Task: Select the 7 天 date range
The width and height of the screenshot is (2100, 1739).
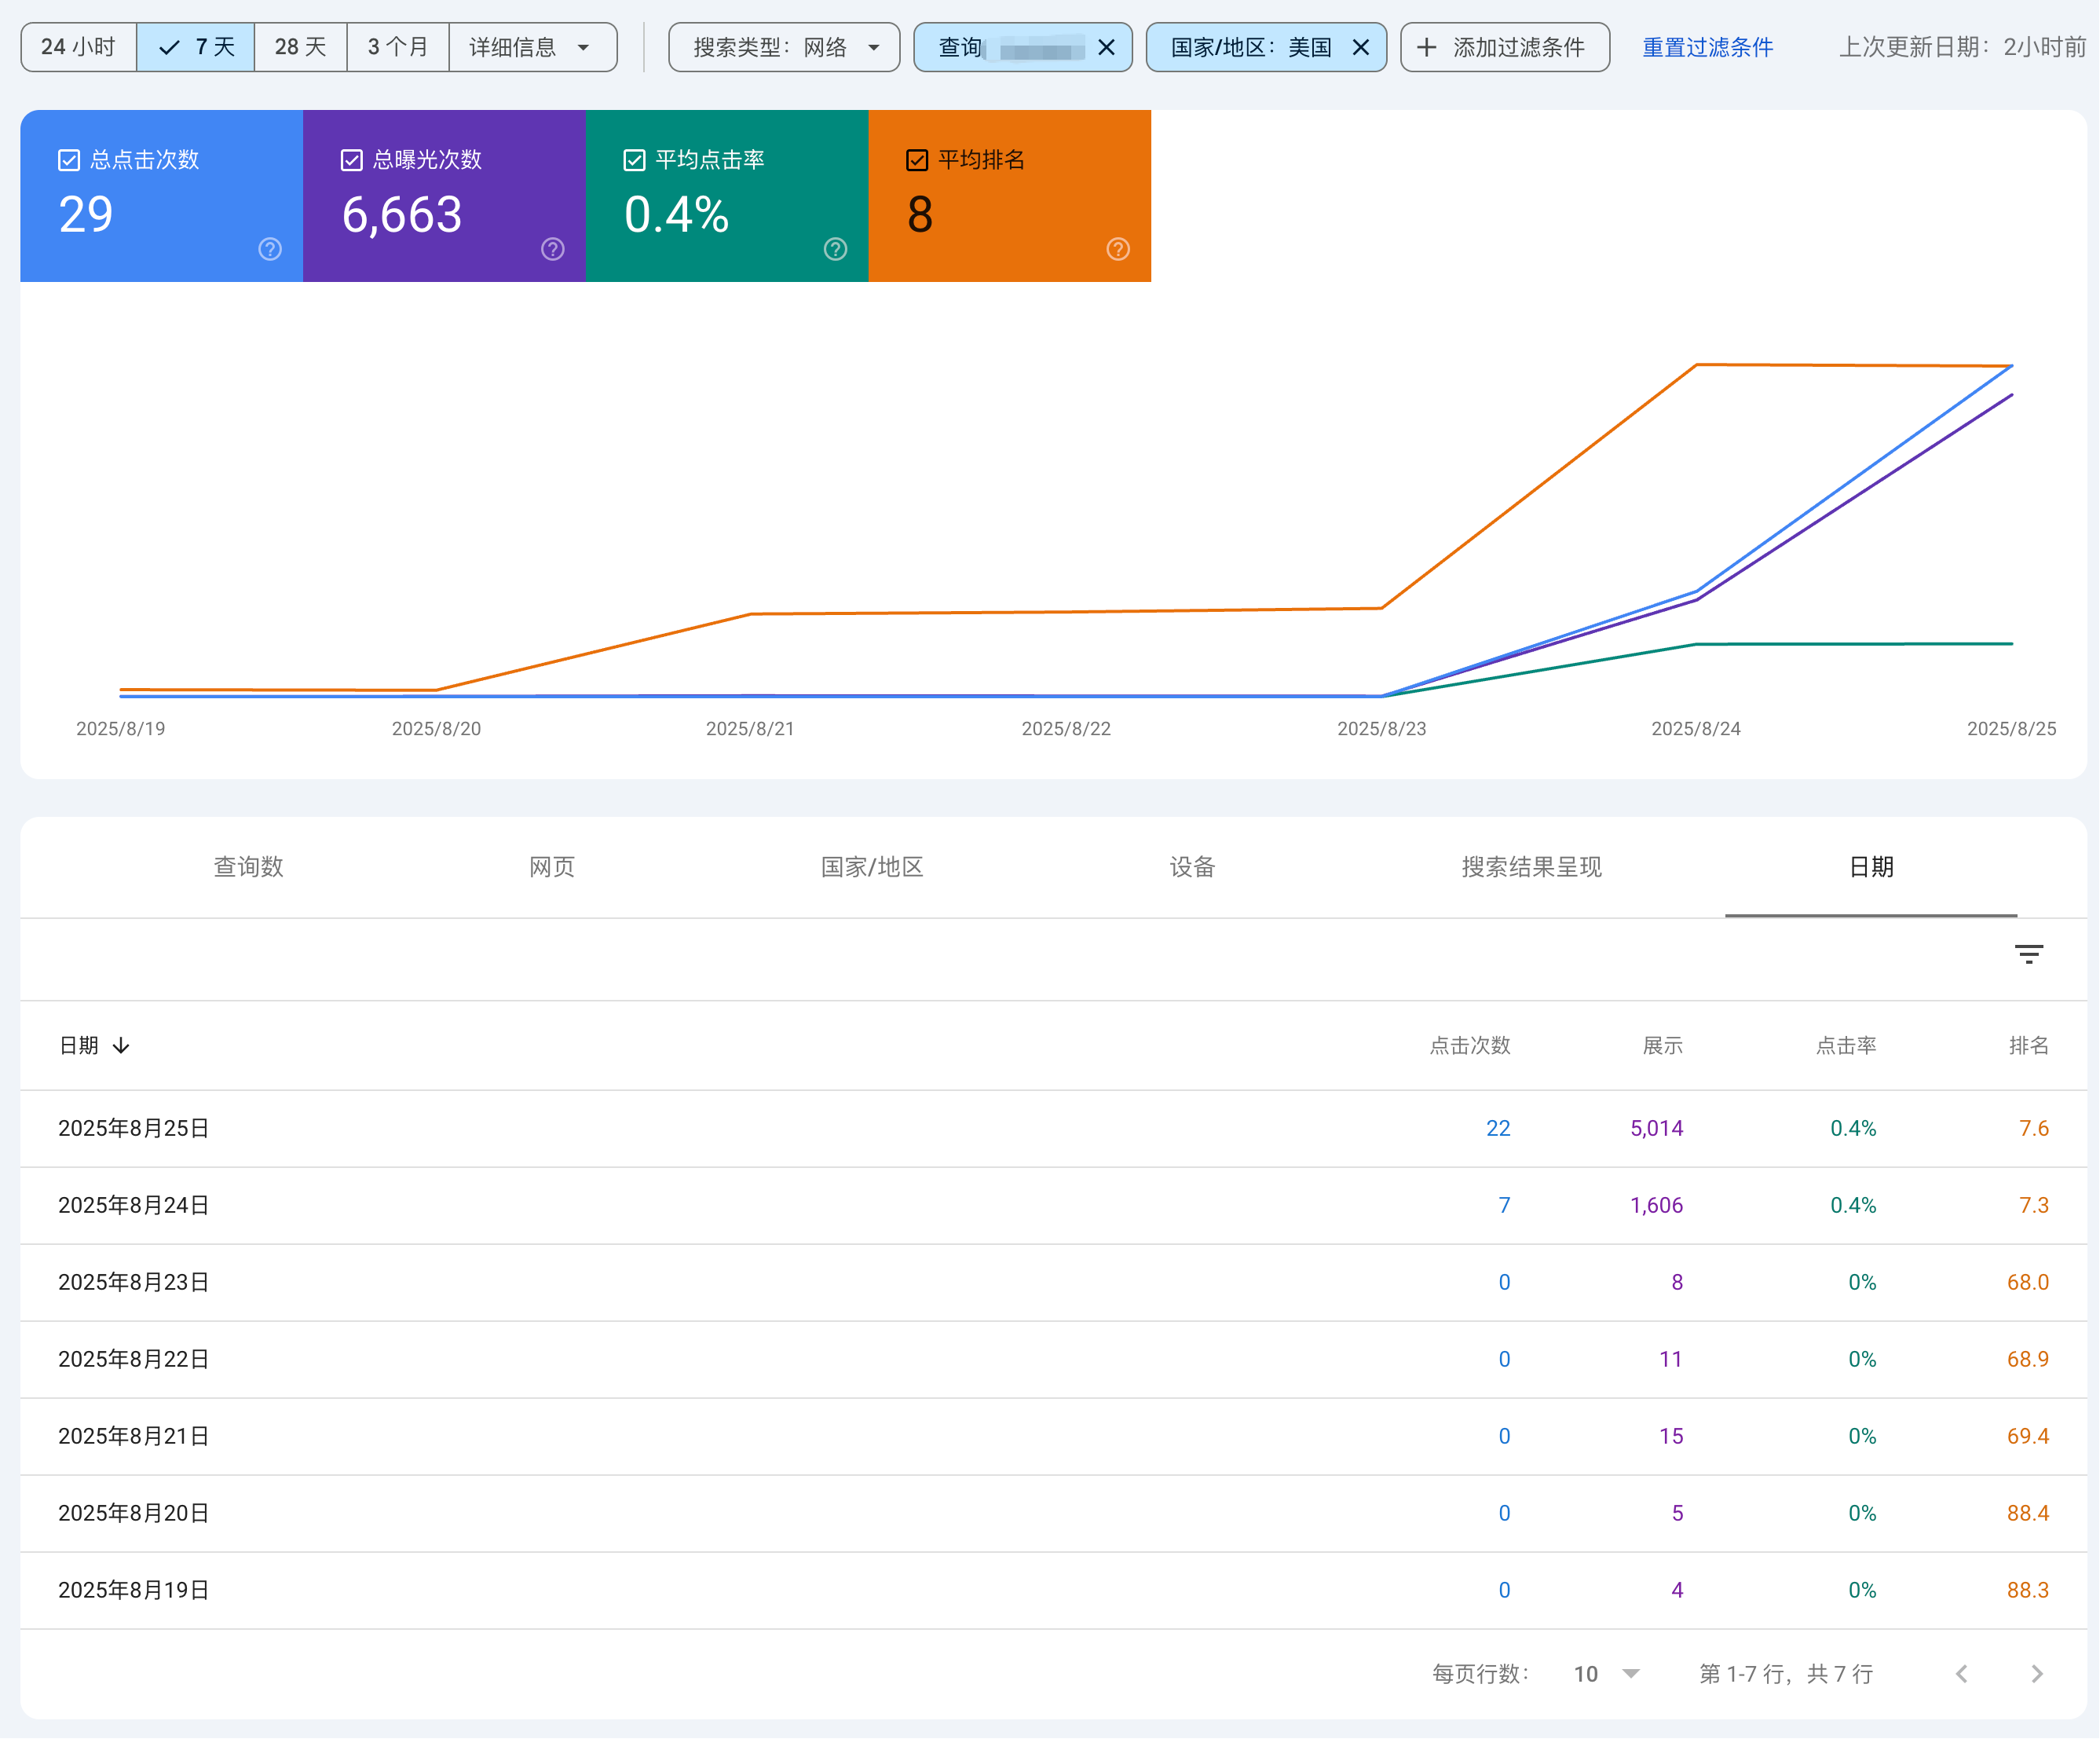Action: click(196, 47)
